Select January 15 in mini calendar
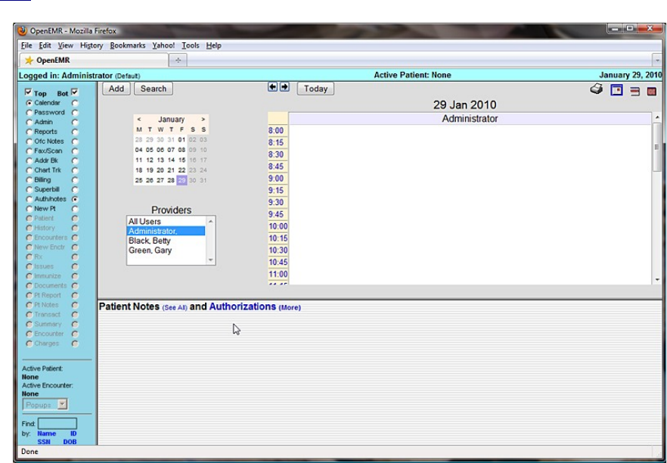The width and height of the screenshot is (667, 463). coord(181,160)
